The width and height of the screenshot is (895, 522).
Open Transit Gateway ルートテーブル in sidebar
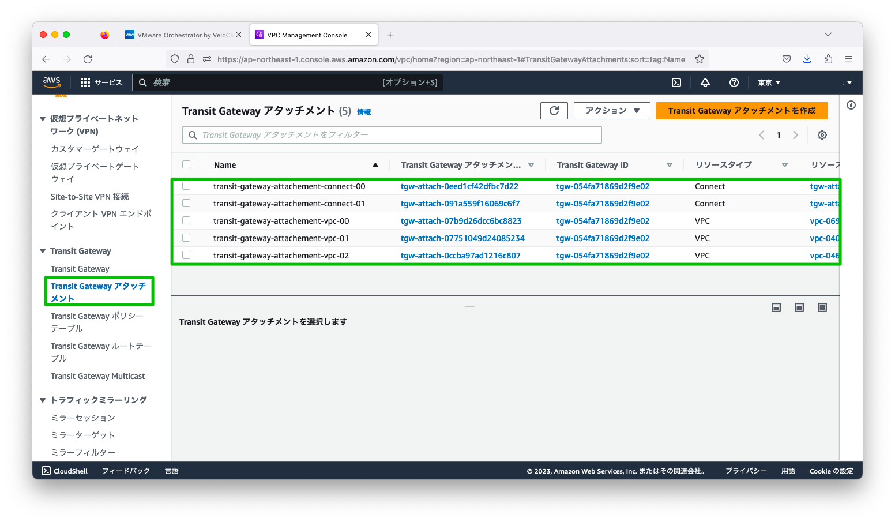point(101,352)
